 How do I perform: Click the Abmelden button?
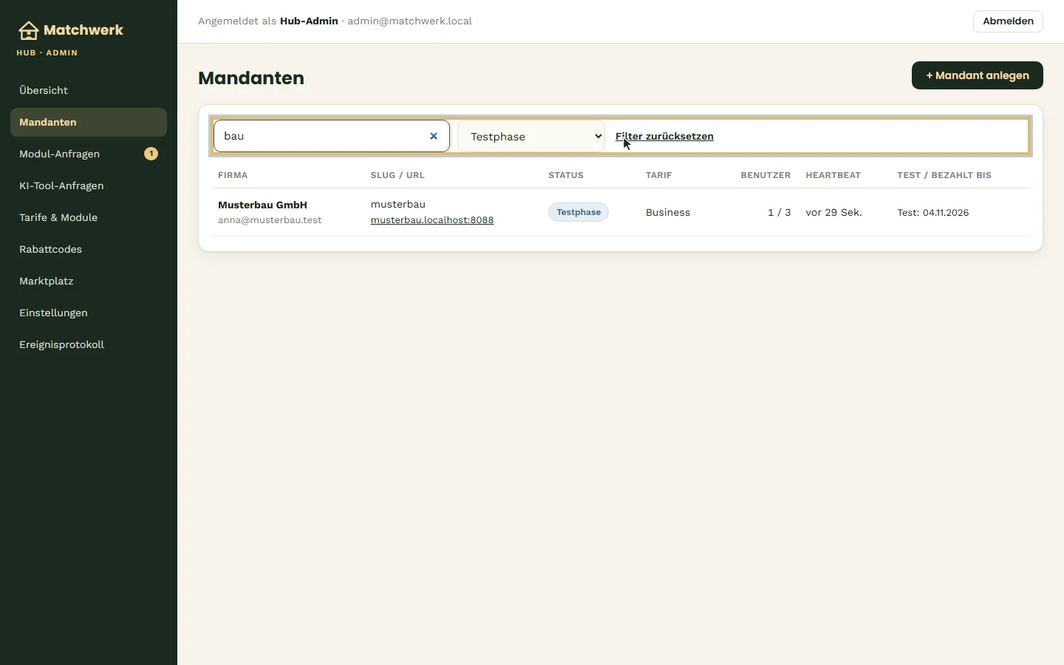tap(1008, 21)
